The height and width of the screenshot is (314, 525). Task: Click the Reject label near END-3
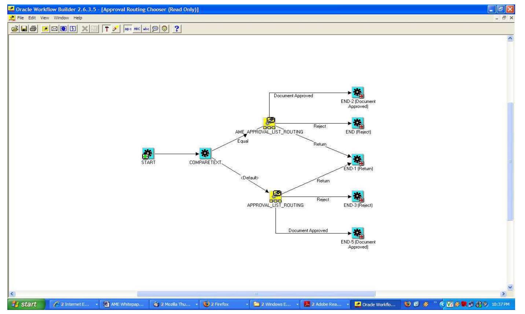[323, 199]
